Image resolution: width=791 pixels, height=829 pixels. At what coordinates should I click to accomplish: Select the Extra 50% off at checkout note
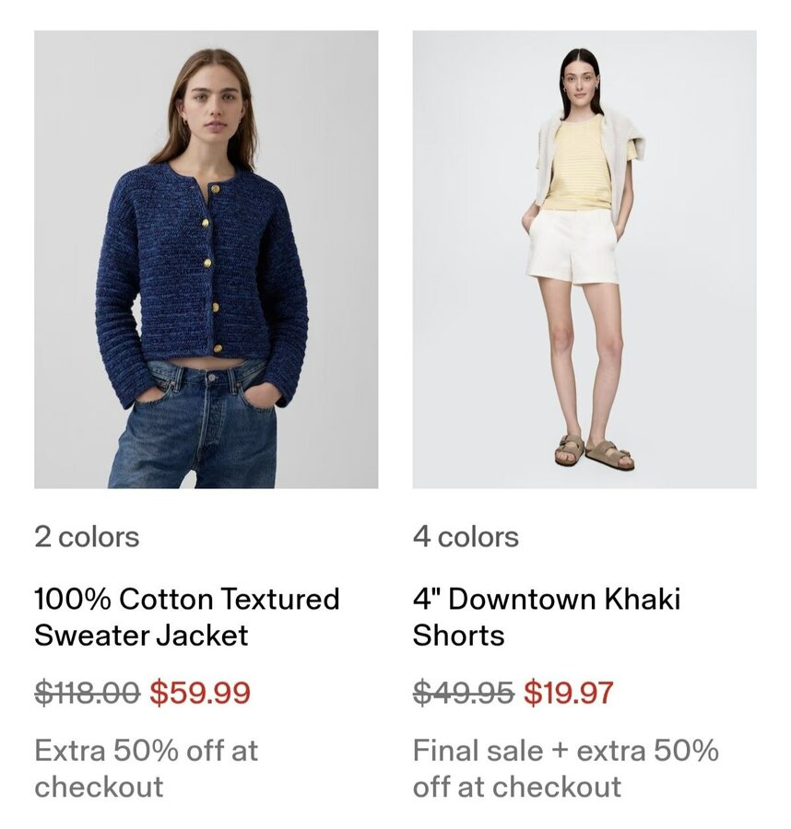[146, 768]
